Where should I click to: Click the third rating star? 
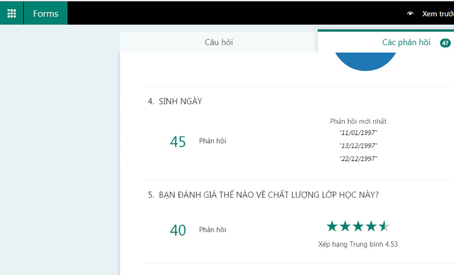pos(358,227)
